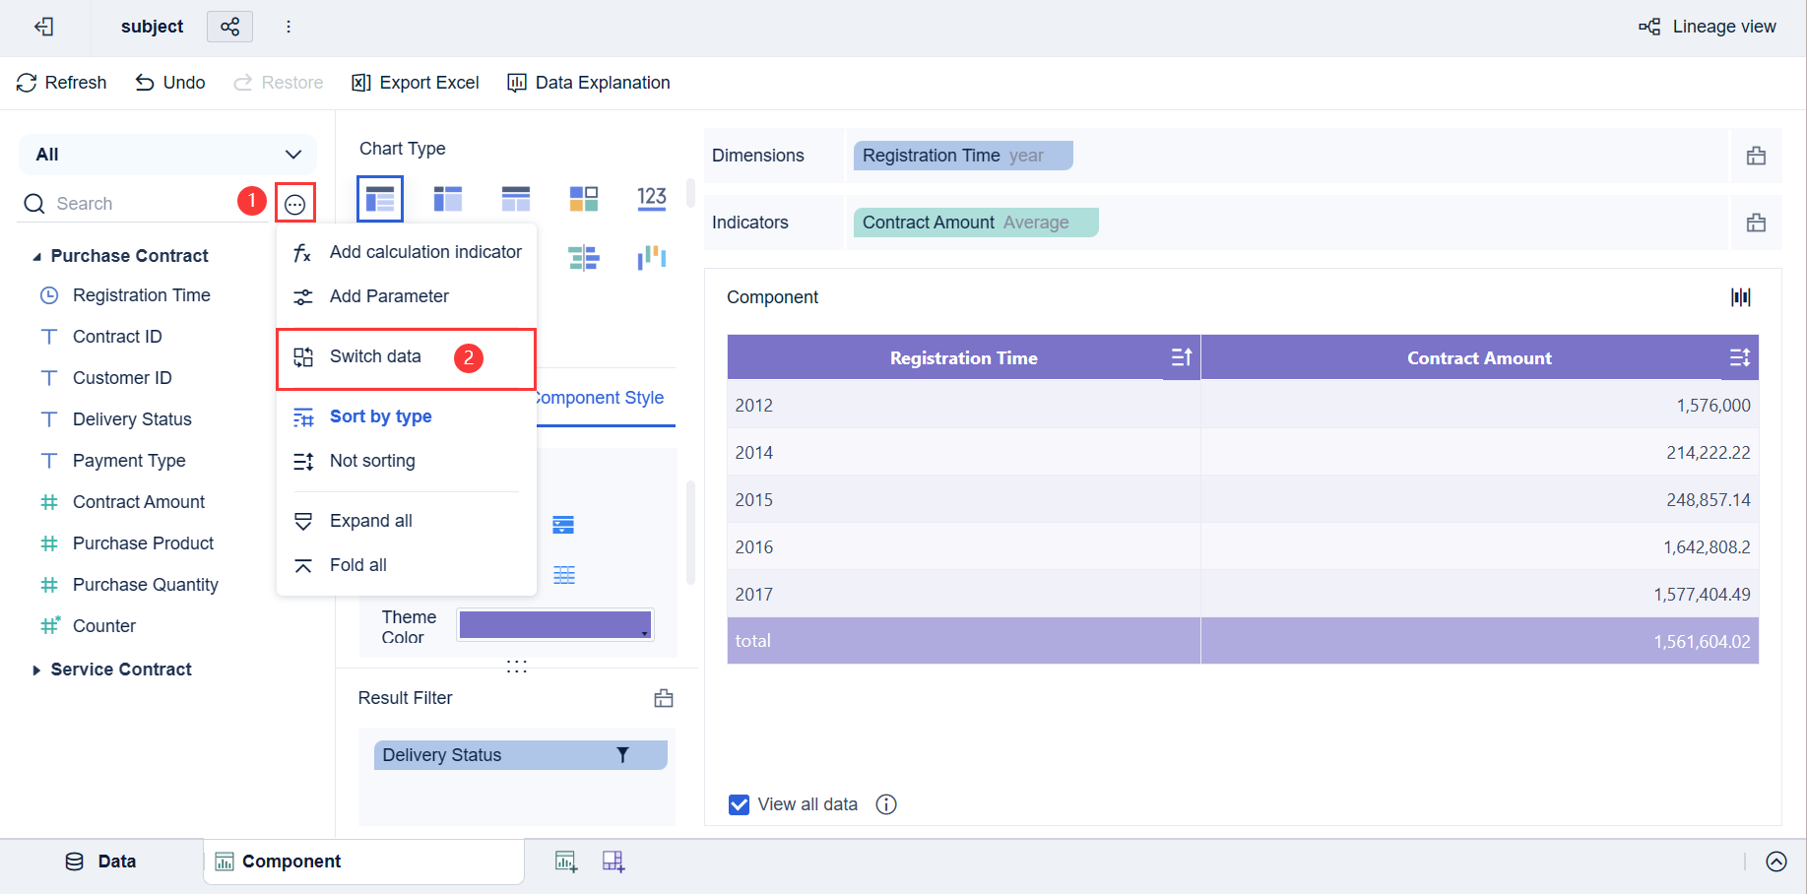Open the All dataset dropdown
Viewport: 1807px width, 894px height.
(166, 155)
